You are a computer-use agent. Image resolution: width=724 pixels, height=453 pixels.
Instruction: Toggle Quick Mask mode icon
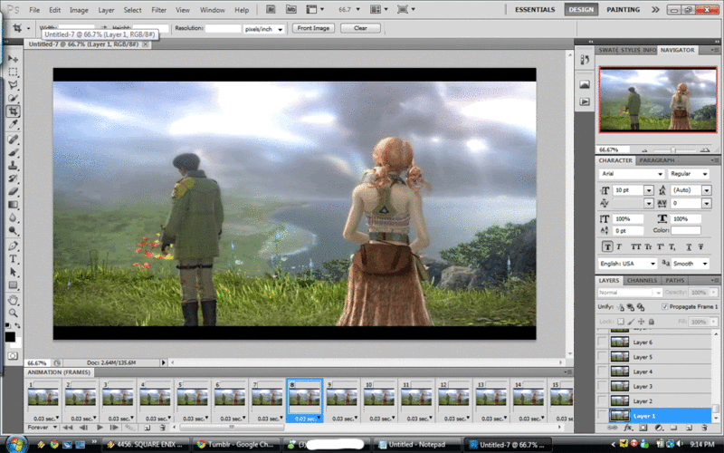tap(13, 355)
